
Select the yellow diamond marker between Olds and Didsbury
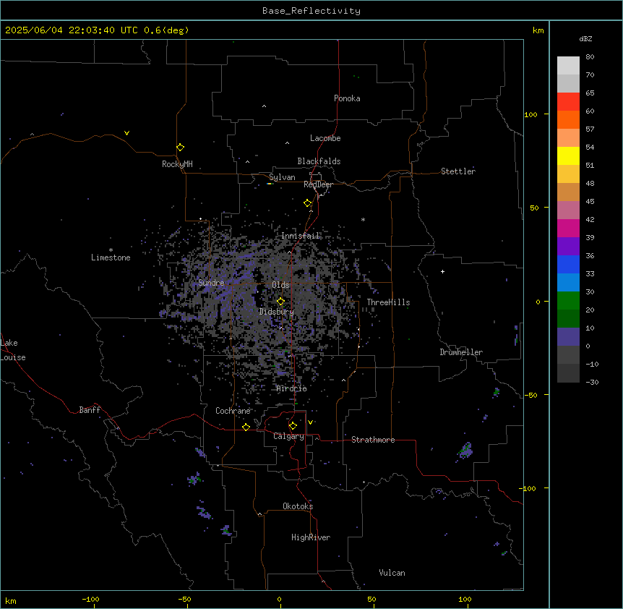(x=280, y=302)
